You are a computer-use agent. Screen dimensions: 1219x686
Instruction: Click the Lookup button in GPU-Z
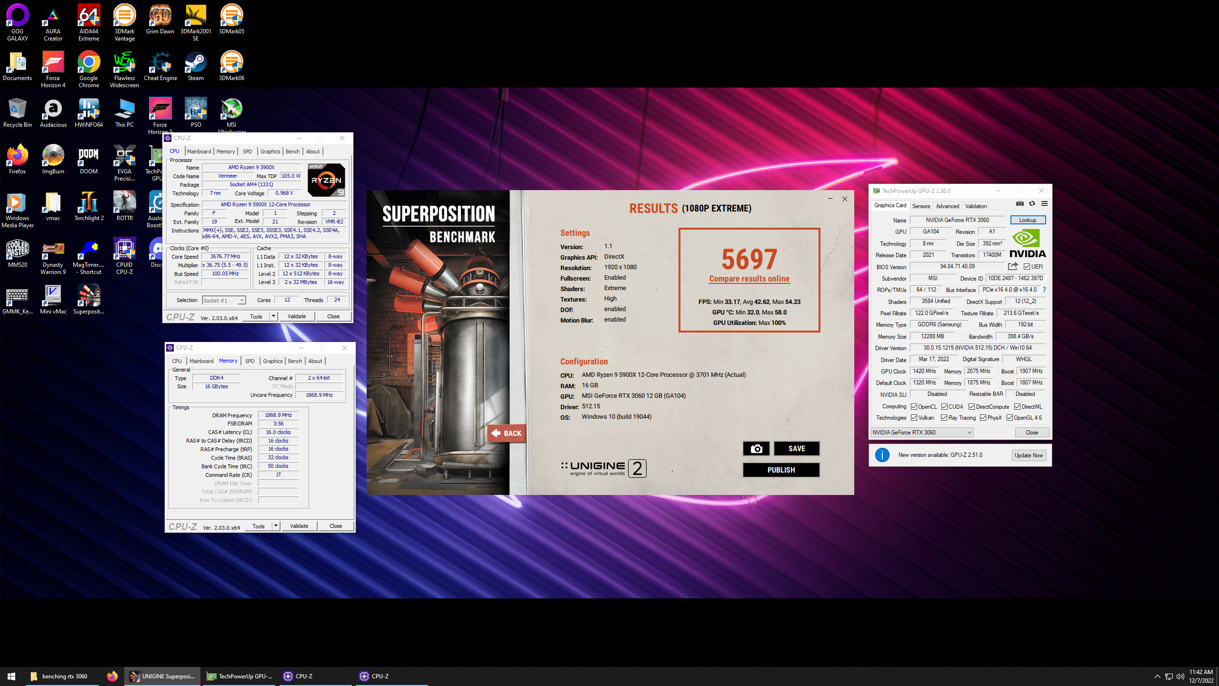pyautogui.click(x=1028, y=220)
